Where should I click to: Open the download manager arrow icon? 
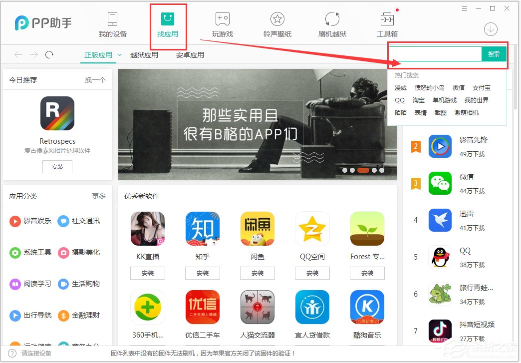(x=491, y=29)
